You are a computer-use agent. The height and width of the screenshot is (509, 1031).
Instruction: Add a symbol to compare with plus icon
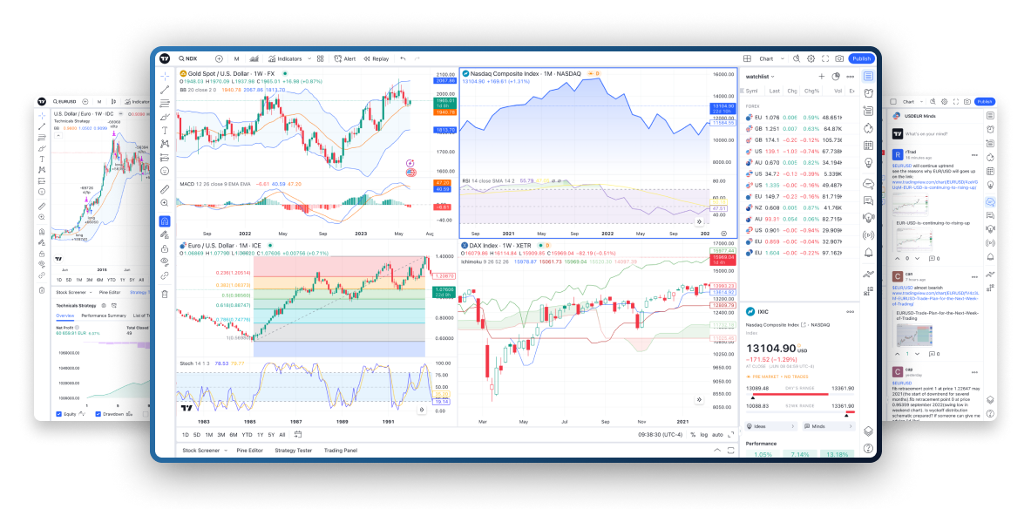pyautogui.click(x=219, y=58)
